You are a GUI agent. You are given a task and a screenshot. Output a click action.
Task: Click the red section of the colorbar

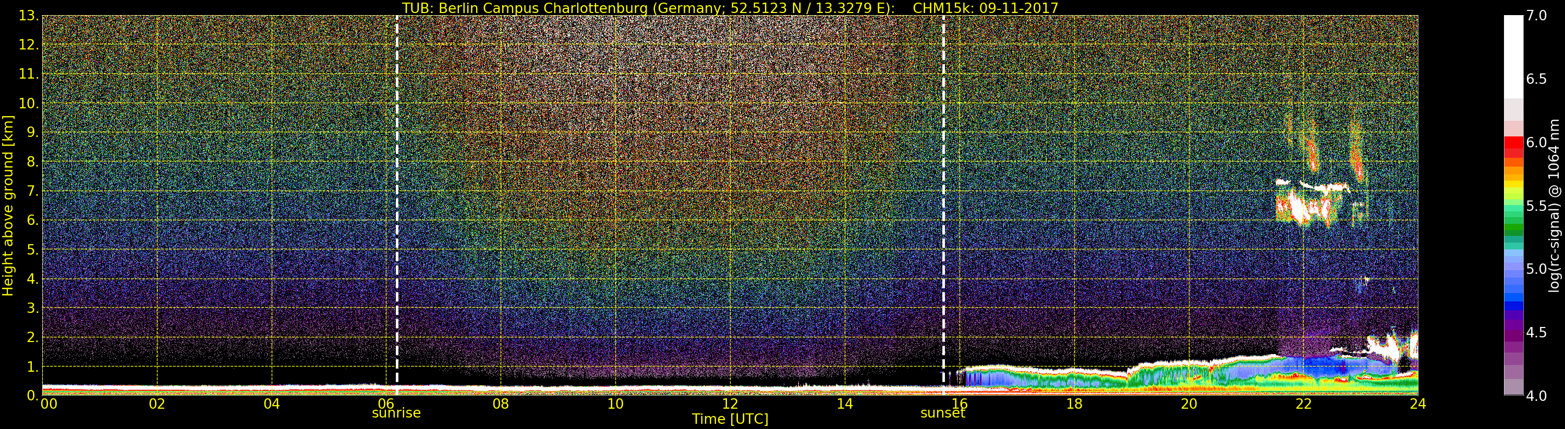[1513, 147]
